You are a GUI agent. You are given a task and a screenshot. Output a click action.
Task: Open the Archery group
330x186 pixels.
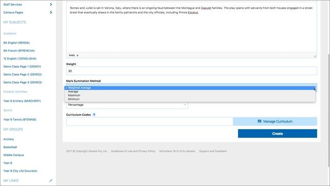9,139
